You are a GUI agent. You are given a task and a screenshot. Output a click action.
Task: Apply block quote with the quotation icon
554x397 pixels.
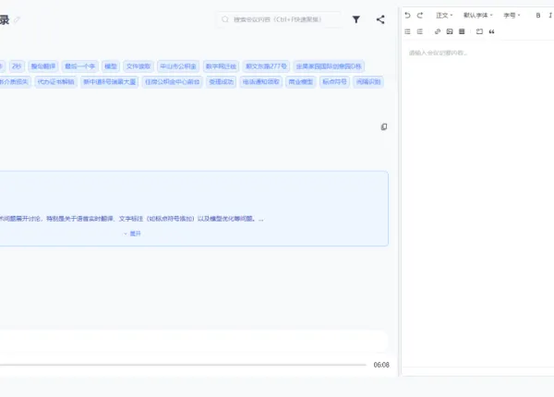(x=492, y=31)
